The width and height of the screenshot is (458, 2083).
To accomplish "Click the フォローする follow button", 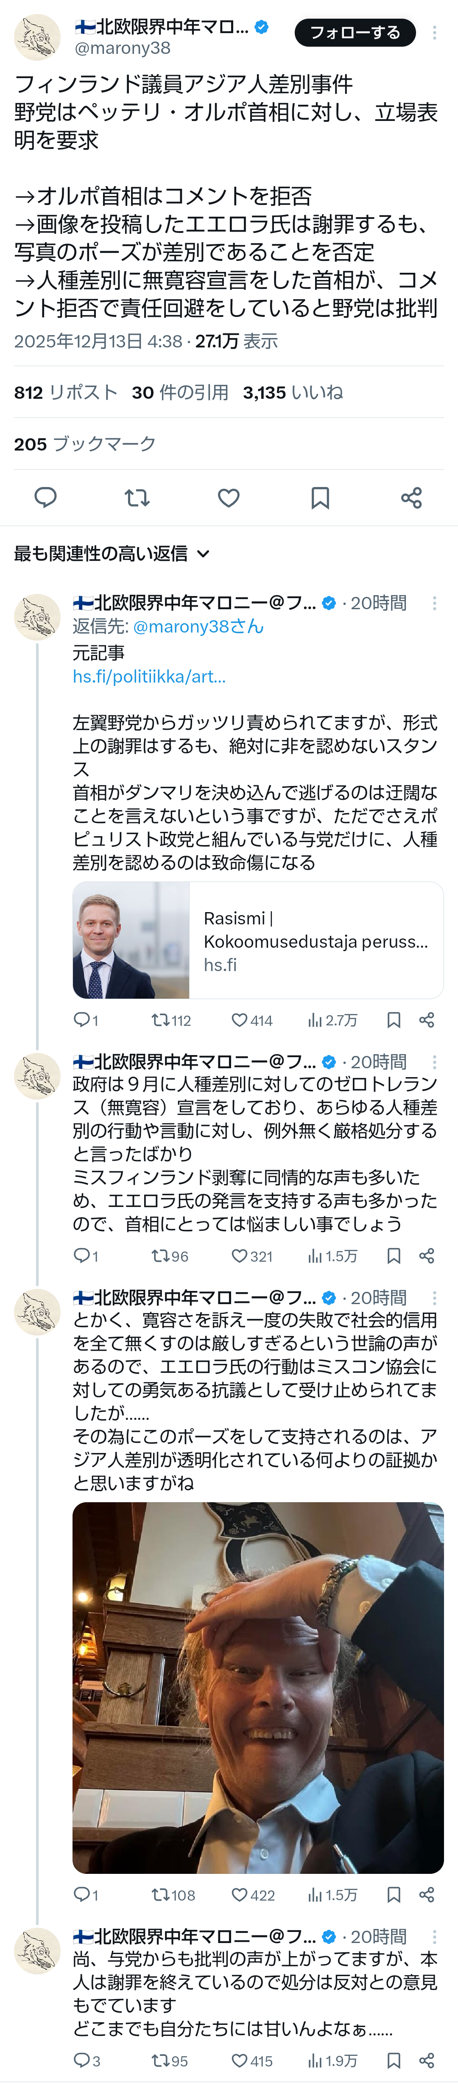I will tap(355, 32).
